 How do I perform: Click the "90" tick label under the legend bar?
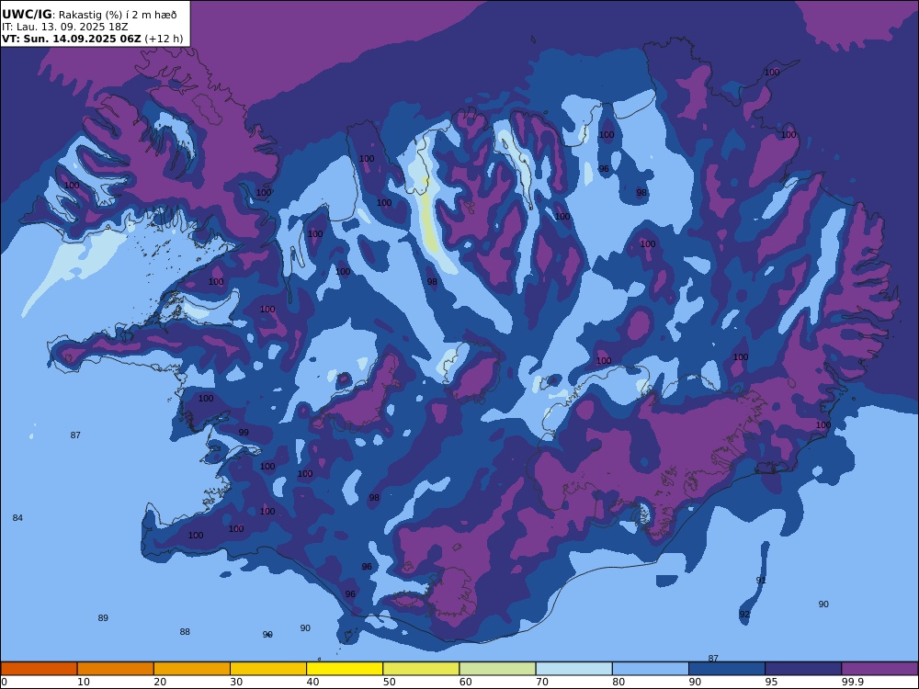pos(695,682)
